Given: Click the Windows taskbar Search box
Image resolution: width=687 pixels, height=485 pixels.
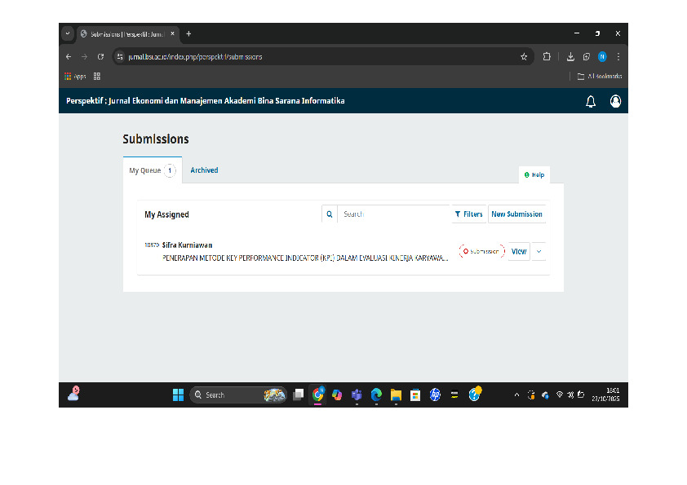Looking at the screenshot, I should pyautogui.click(x=239, y=395).
